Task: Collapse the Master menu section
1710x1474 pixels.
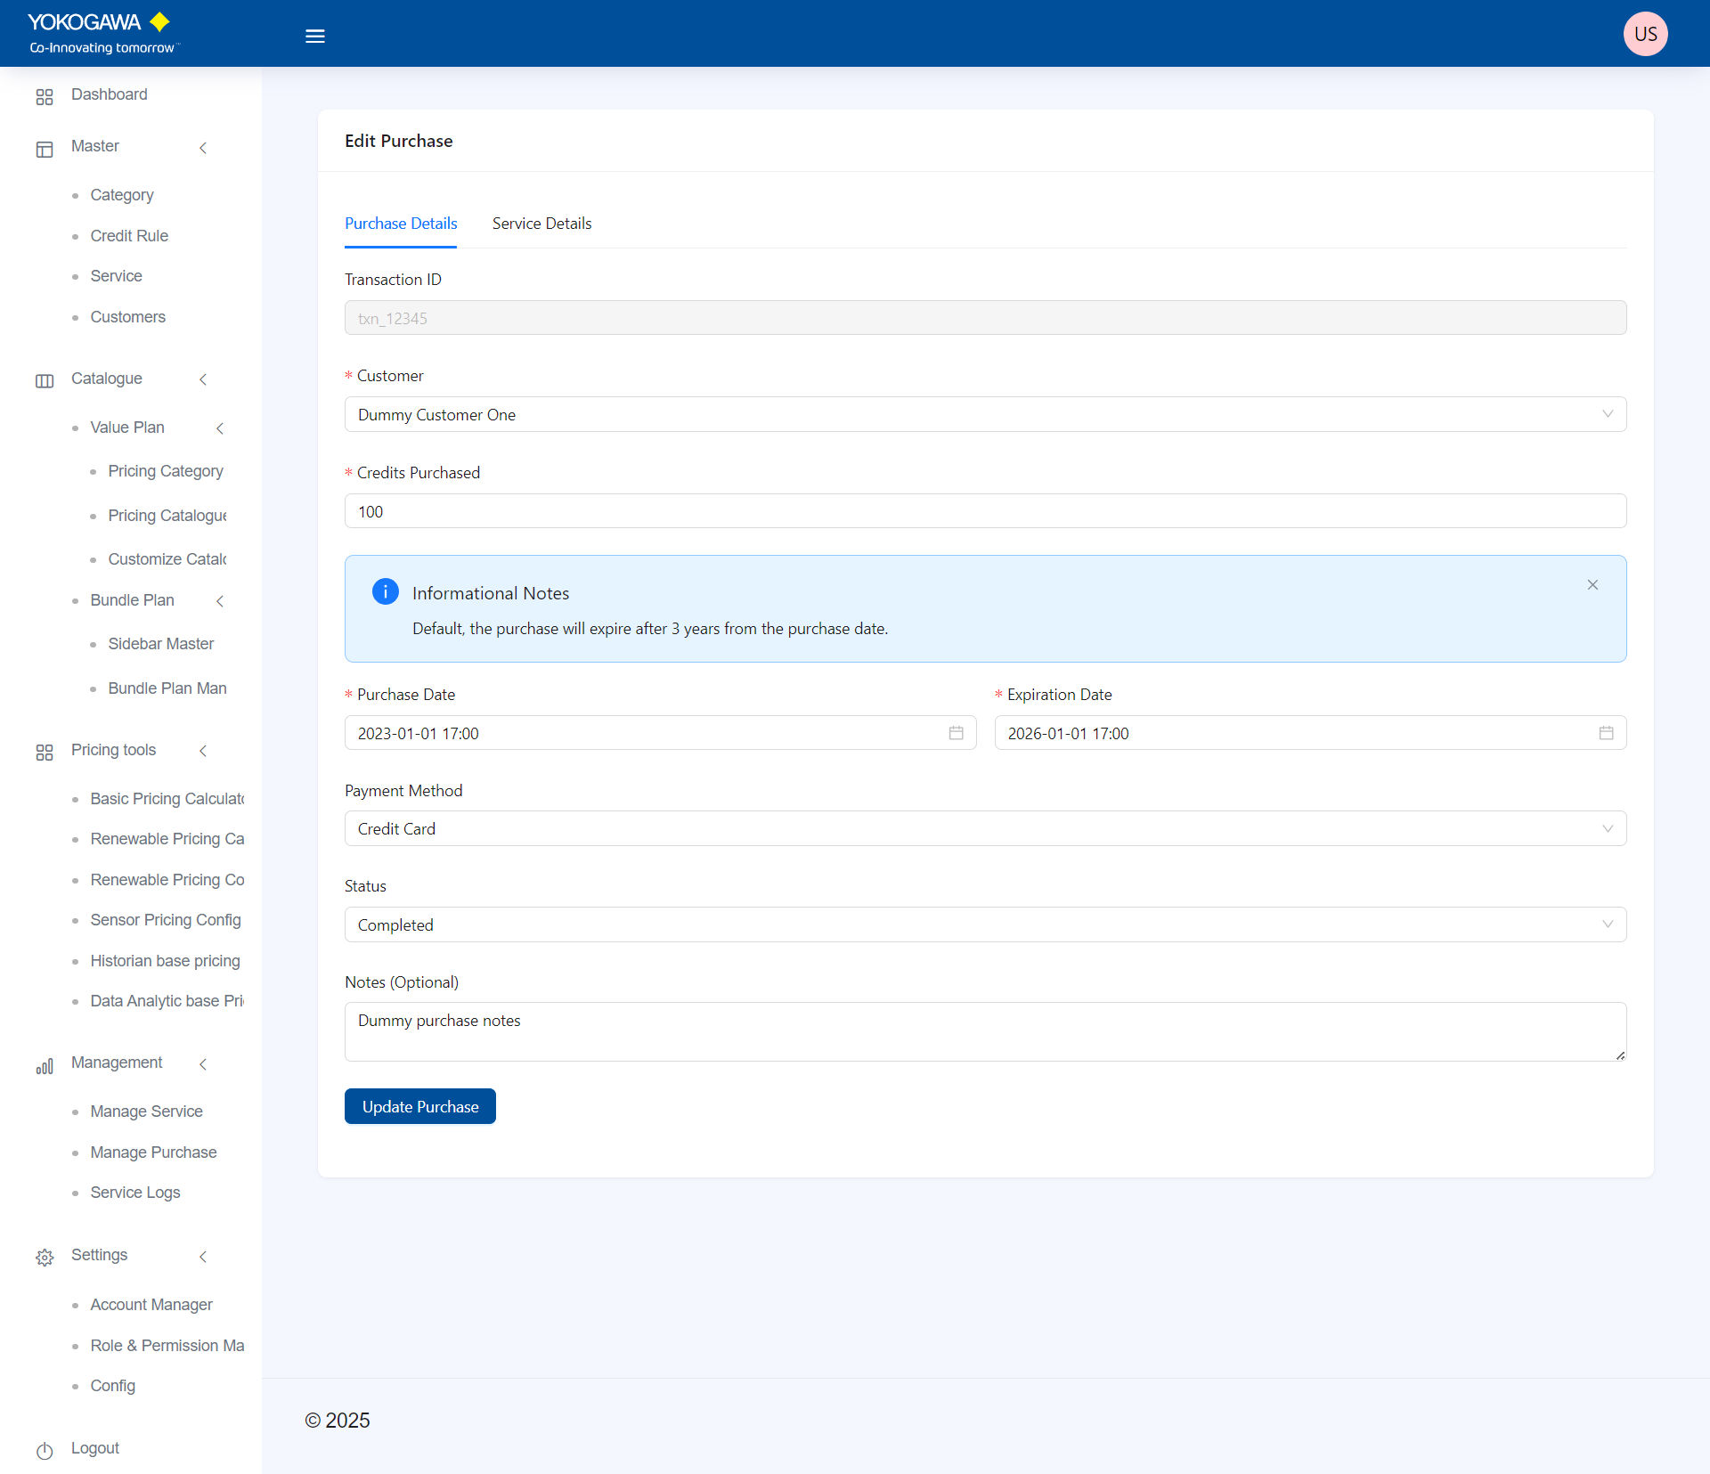Action: coord(203,148)
